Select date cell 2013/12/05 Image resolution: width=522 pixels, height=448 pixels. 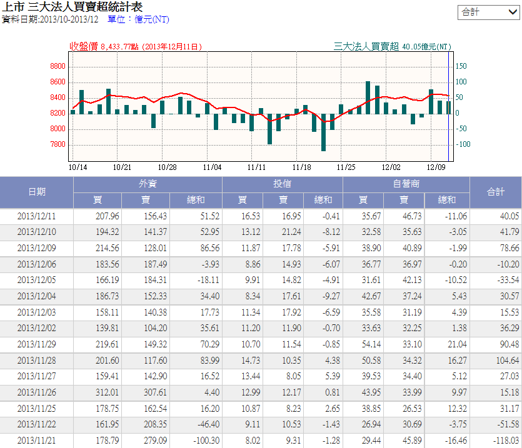tap(37, 281)
